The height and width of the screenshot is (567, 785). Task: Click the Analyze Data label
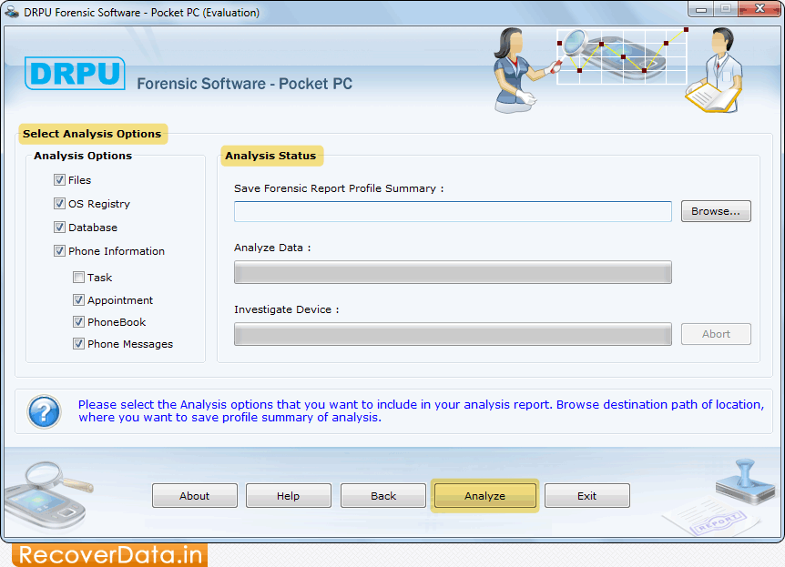click(272, 248)
